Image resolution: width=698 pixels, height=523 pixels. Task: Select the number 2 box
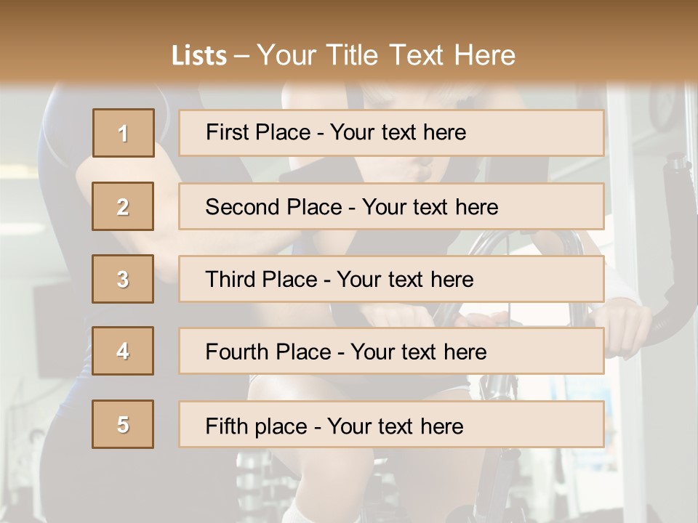[x=123, y=206]
